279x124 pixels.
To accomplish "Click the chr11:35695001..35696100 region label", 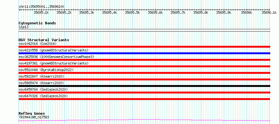I will point(41,7).
